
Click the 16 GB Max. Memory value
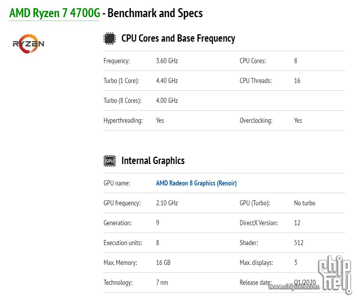(x=163, y=263)
